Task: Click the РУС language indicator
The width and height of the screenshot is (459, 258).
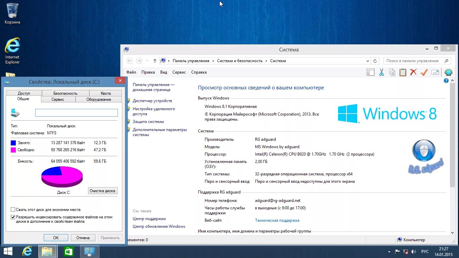Action: (425, 251)
